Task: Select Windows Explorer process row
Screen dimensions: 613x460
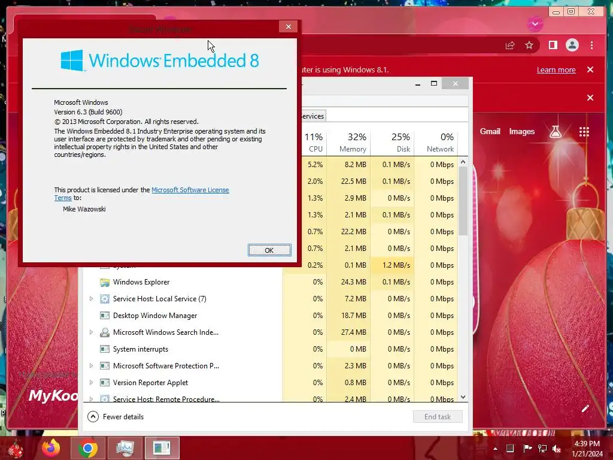Action: (270, 282)
